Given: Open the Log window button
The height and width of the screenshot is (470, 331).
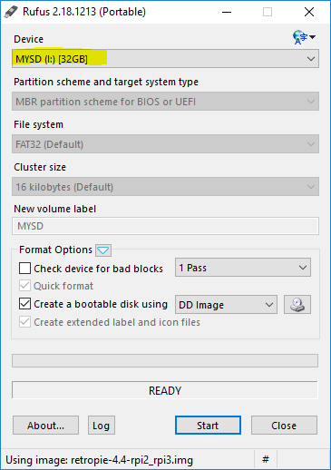Looking at the screenshot, I should pos(102,426).
